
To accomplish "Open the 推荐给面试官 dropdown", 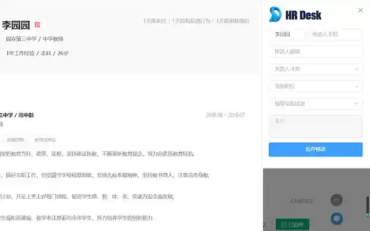I will tap(316, 103).
